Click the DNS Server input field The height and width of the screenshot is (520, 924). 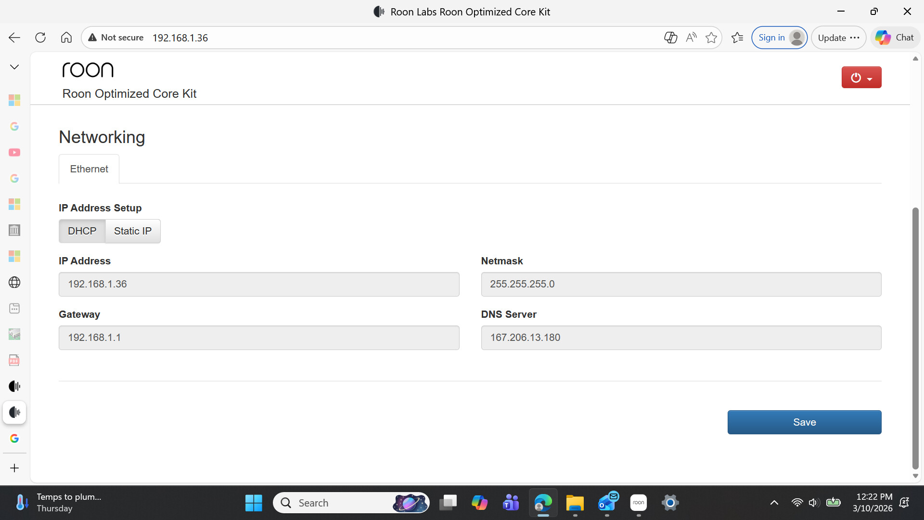pyautogui.click(x=680, y=338)
